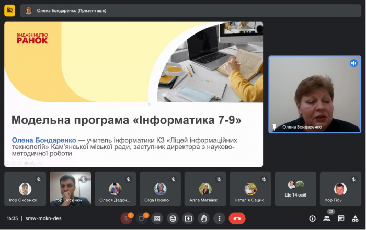
Task: Click the pin icon on Олена Бондаренко's video
Action: (274, 127)
